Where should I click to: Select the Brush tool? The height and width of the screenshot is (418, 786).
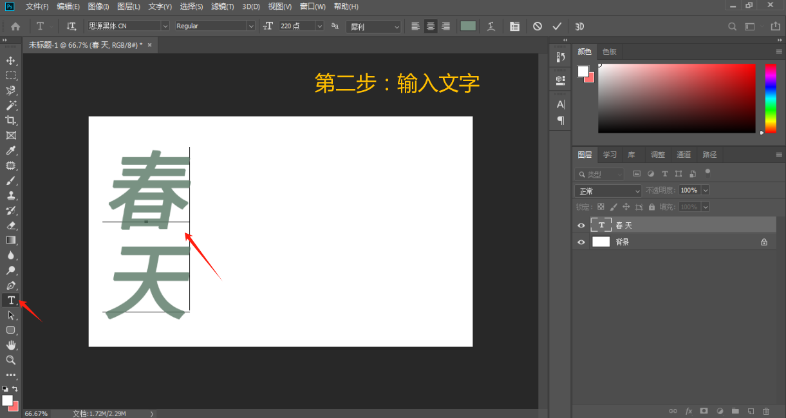click(x=11, y=180)
